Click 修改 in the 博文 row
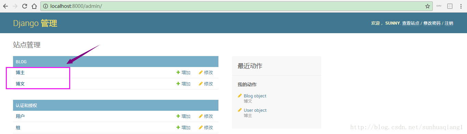Viewport: 467px width, 134px height. pos(206,84)
